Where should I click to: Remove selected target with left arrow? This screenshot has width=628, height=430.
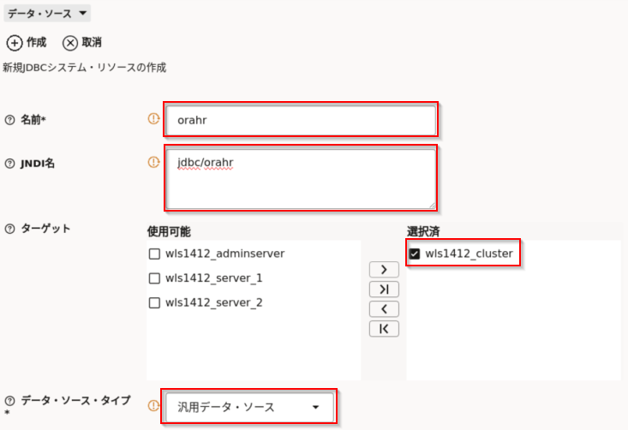tap(384, 309)
